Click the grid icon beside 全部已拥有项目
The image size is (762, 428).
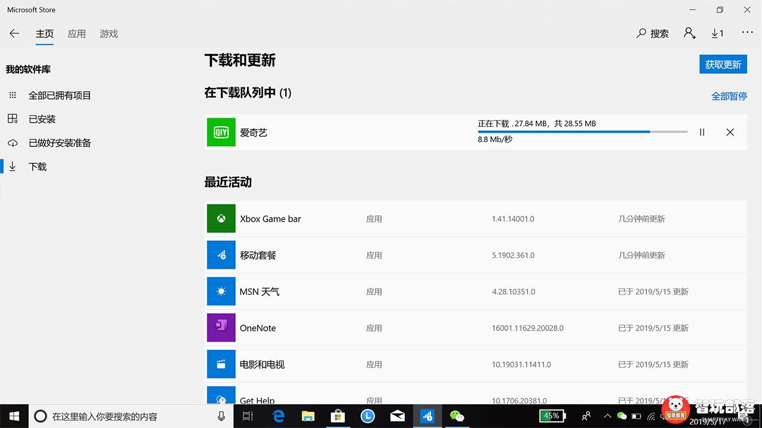(13, 95)
